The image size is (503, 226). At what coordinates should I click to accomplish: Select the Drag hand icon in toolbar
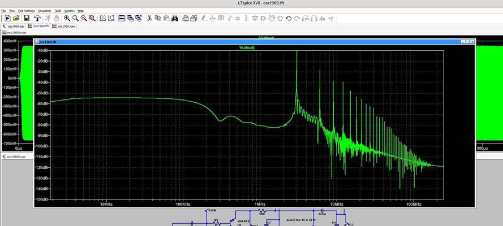pyautogui.click(x=280, y=19)
